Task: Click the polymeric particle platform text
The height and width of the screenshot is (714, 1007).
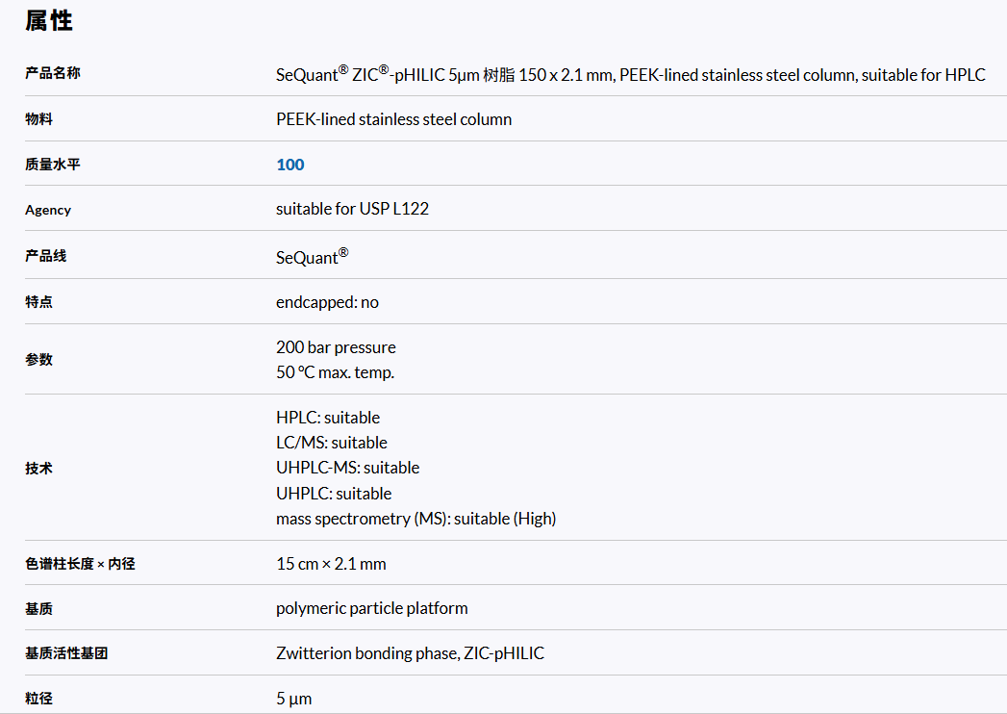Action: pyautogui.click(x=371, y=608)
